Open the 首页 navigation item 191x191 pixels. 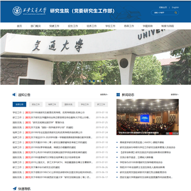click(x=19, y=26)
